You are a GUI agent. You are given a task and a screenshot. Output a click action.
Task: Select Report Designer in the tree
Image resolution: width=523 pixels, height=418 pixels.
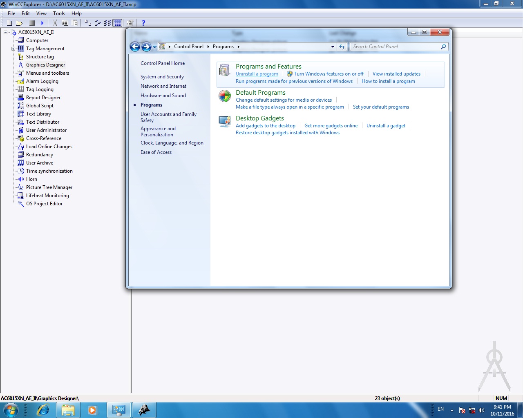point(43,98)
